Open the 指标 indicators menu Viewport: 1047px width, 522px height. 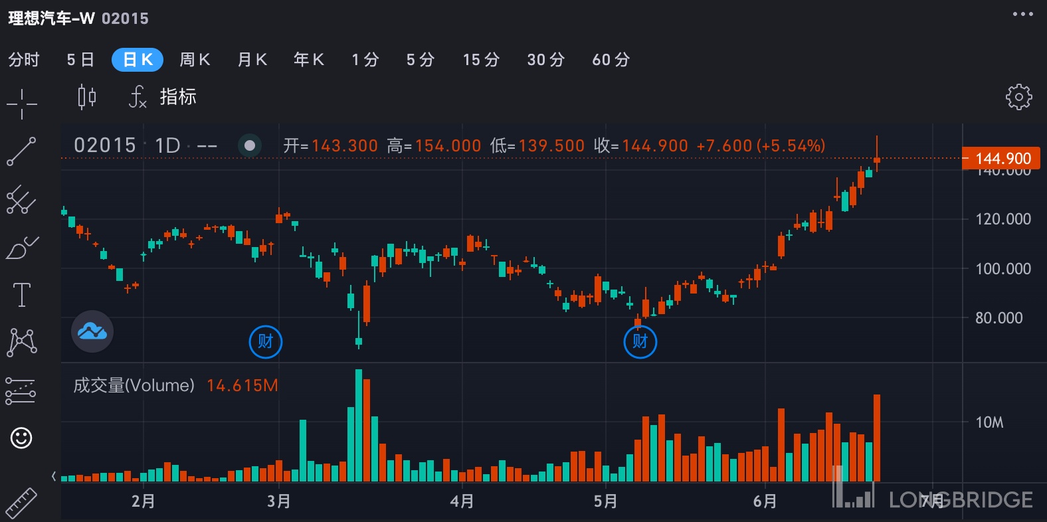coord(163,97)
